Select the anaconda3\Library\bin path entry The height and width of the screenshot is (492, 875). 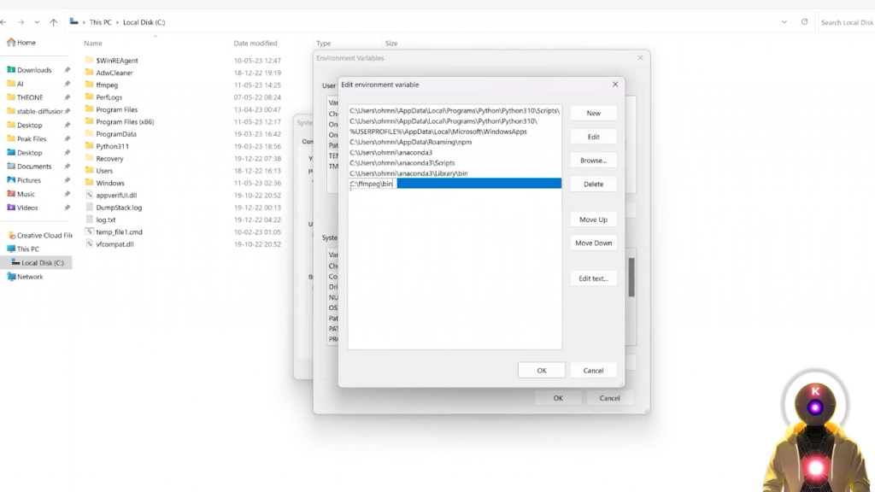coord(455,173)
